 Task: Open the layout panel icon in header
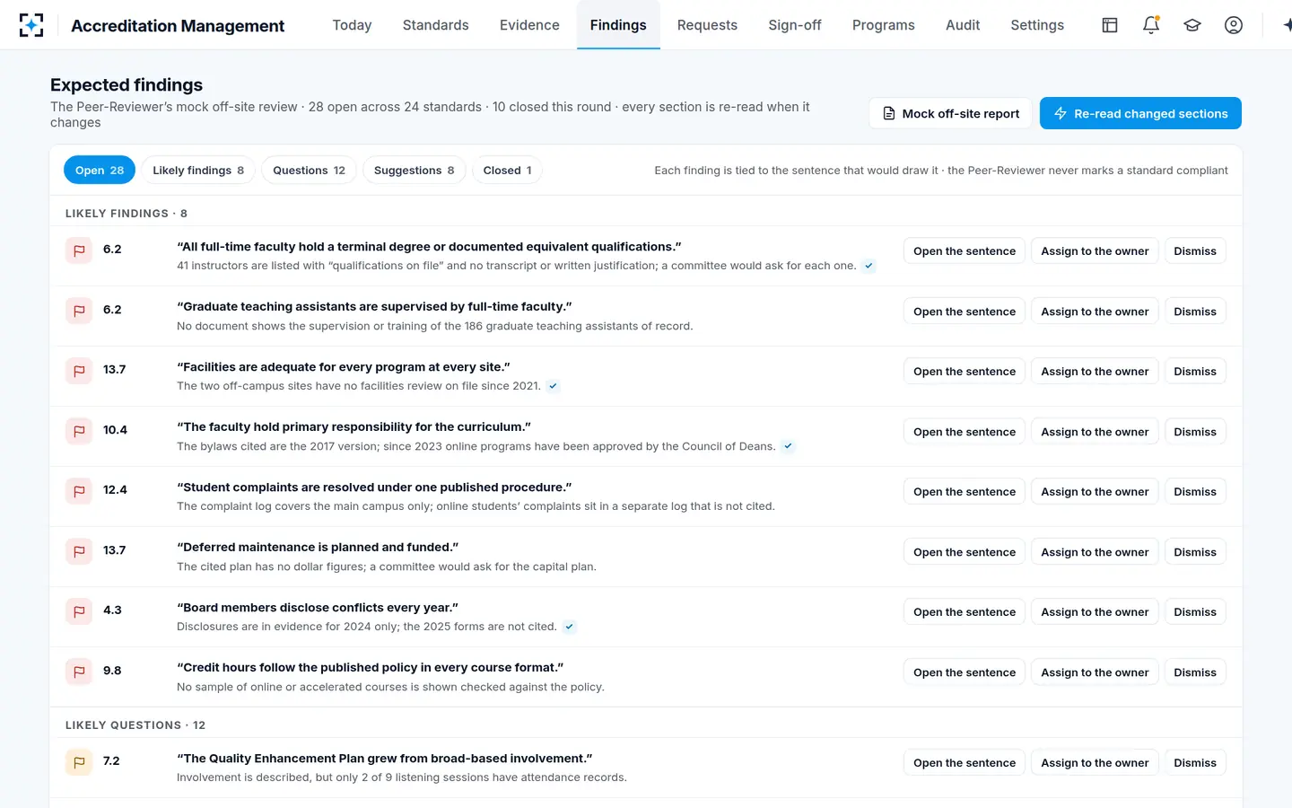(1110, 25)
